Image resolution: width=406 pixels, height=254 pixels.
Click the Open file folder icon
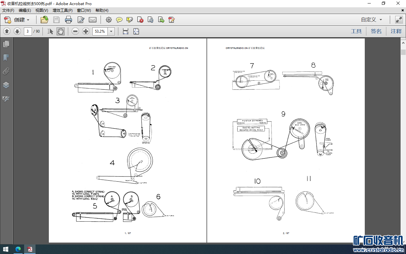44,20
